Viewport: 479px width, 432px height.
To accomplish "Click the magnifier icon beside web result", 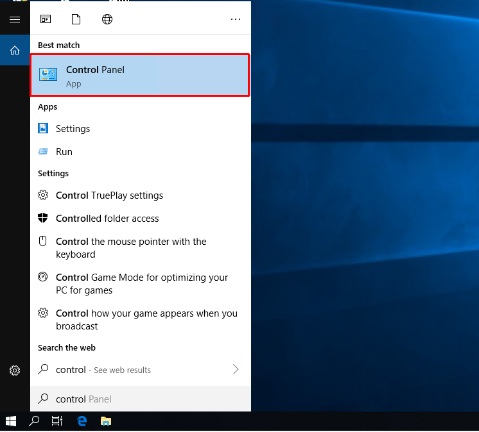I will pos(43,369).
